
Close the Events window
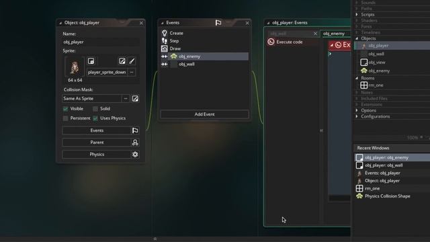coord(247,23)
